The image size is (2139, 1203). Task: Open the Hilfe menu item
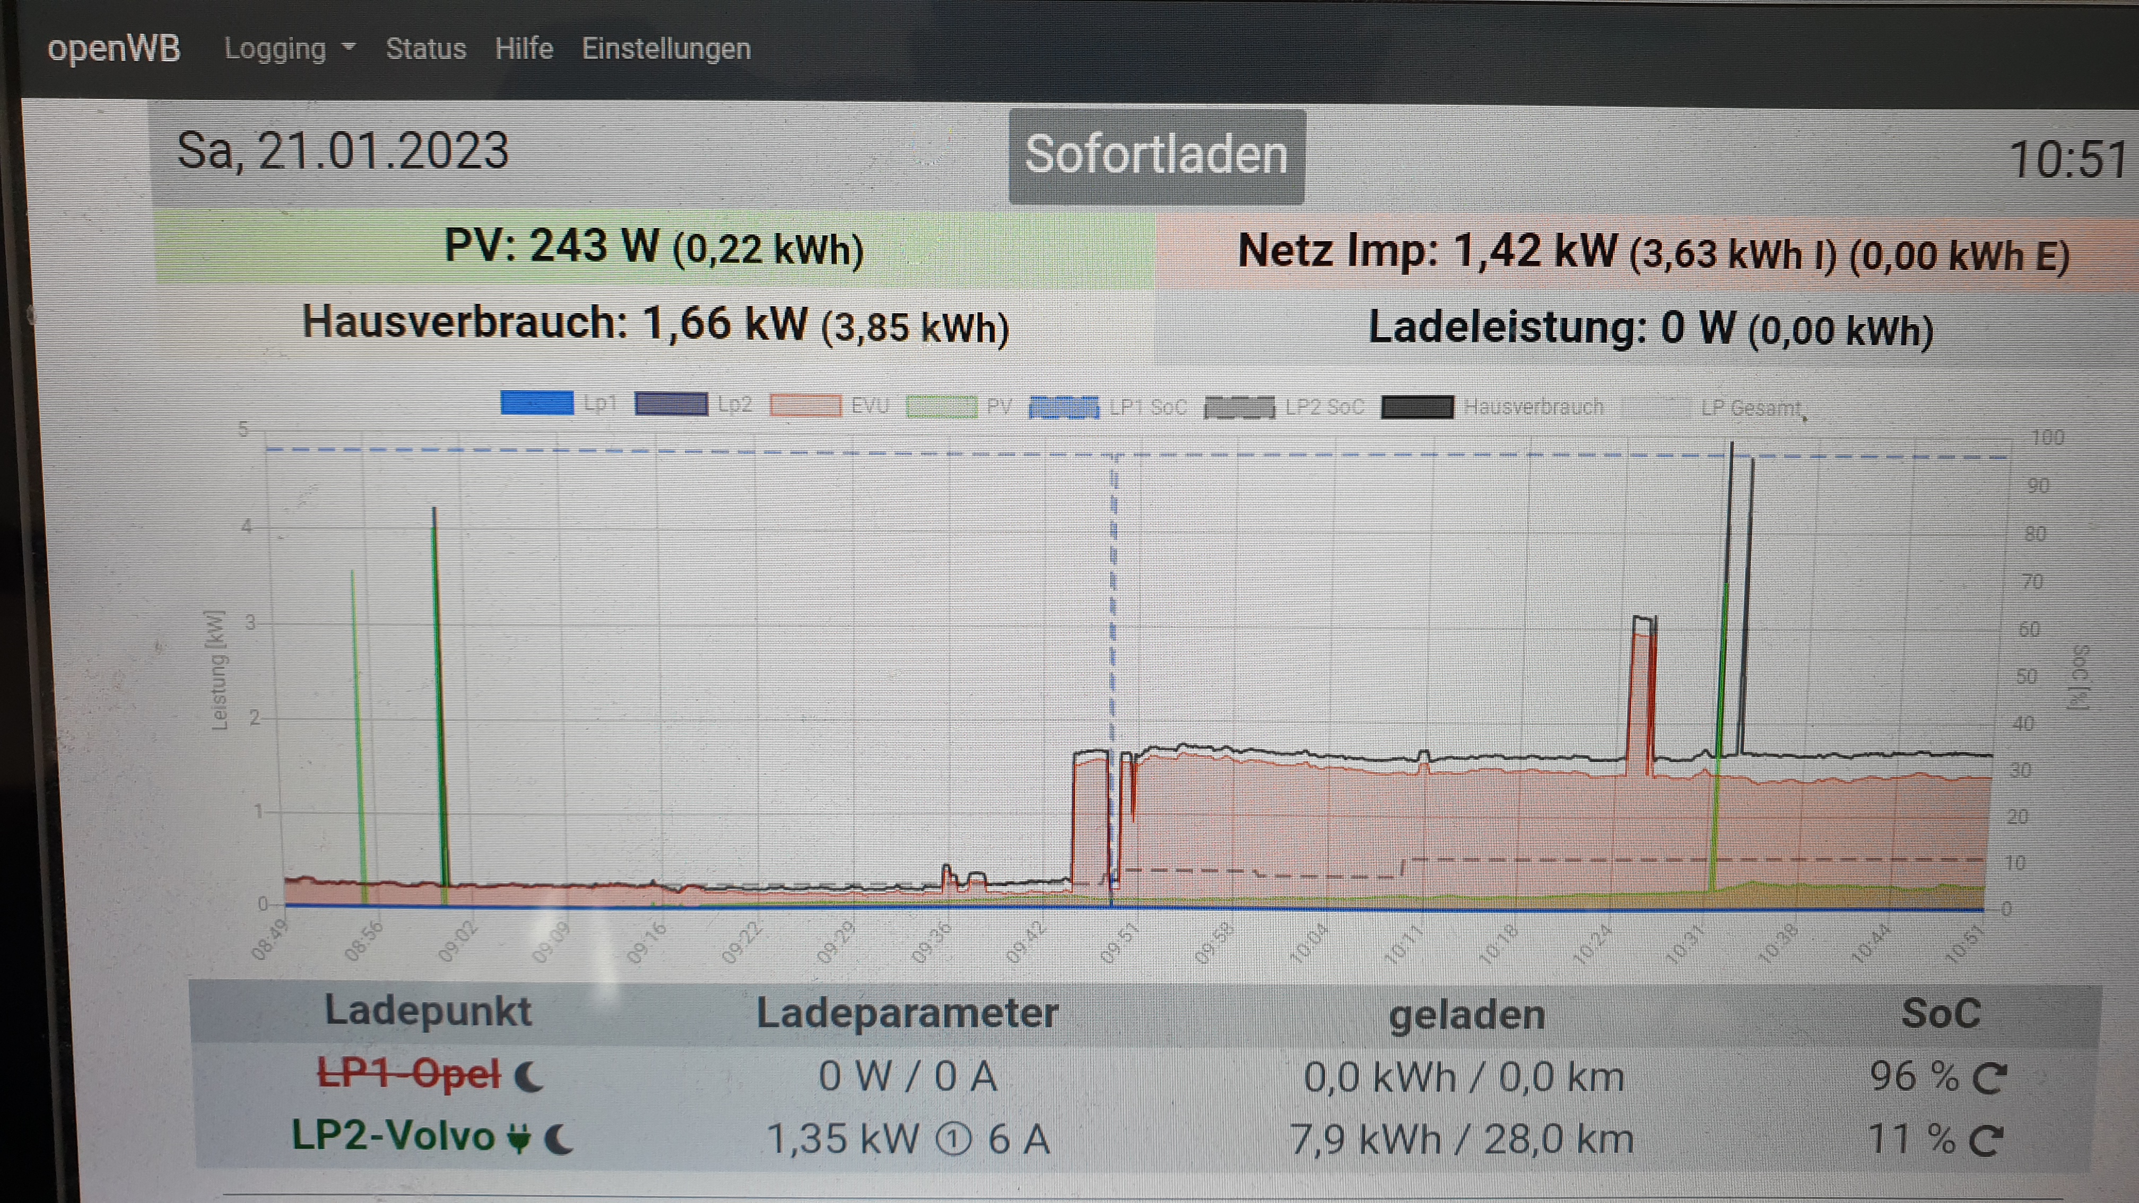tap(524, 49)
